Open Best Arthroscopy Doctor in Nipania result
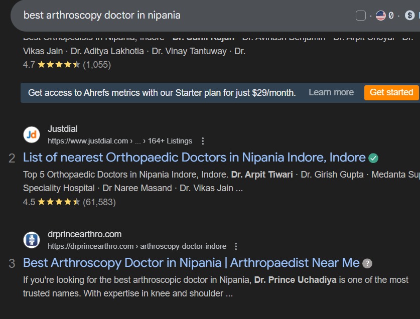Viewport: 420px width, 319px height. [x=191, y=263]
